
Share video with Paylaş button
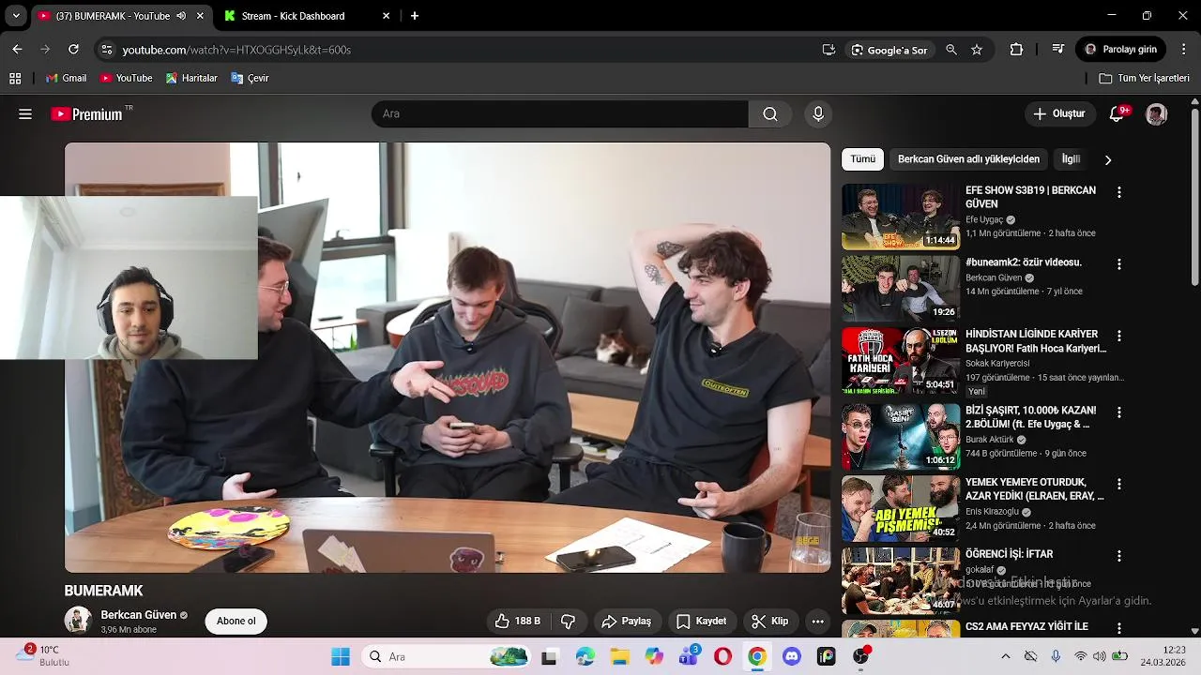tap(627, 621)
